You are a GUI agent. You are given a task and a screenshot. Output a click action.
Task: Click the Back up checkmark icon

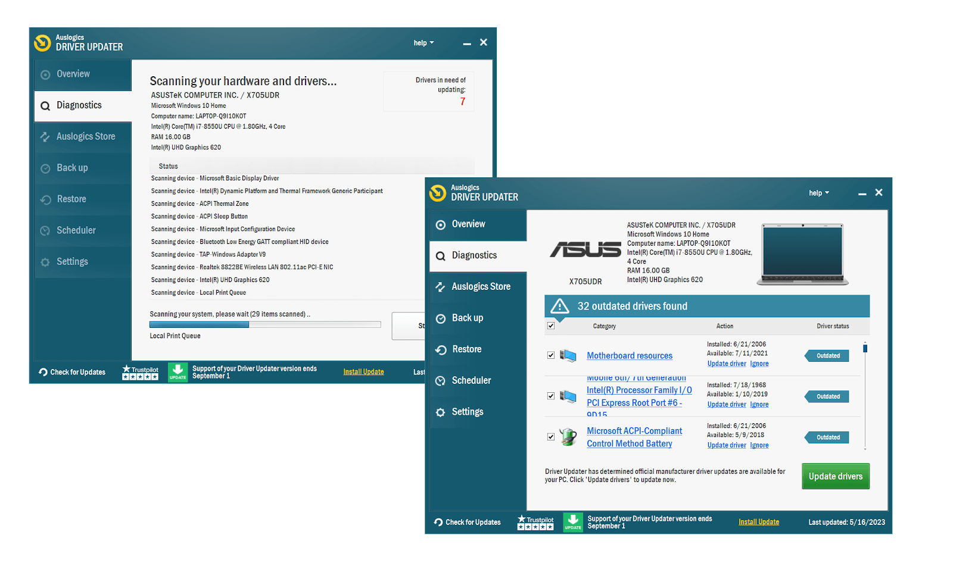(441, 318)
